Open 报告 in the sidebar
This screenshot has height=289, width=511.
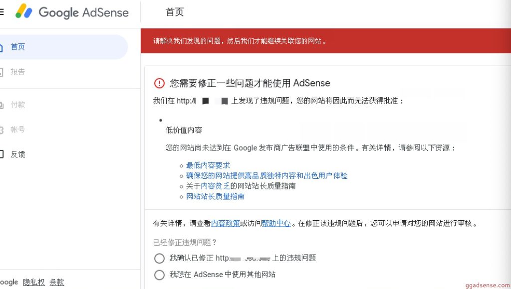[17, 72]
